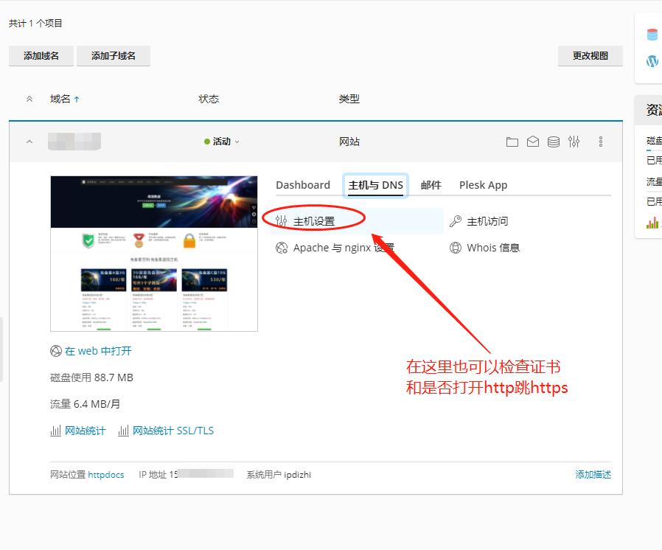Click the 网站 type cell

pos(349,142)
